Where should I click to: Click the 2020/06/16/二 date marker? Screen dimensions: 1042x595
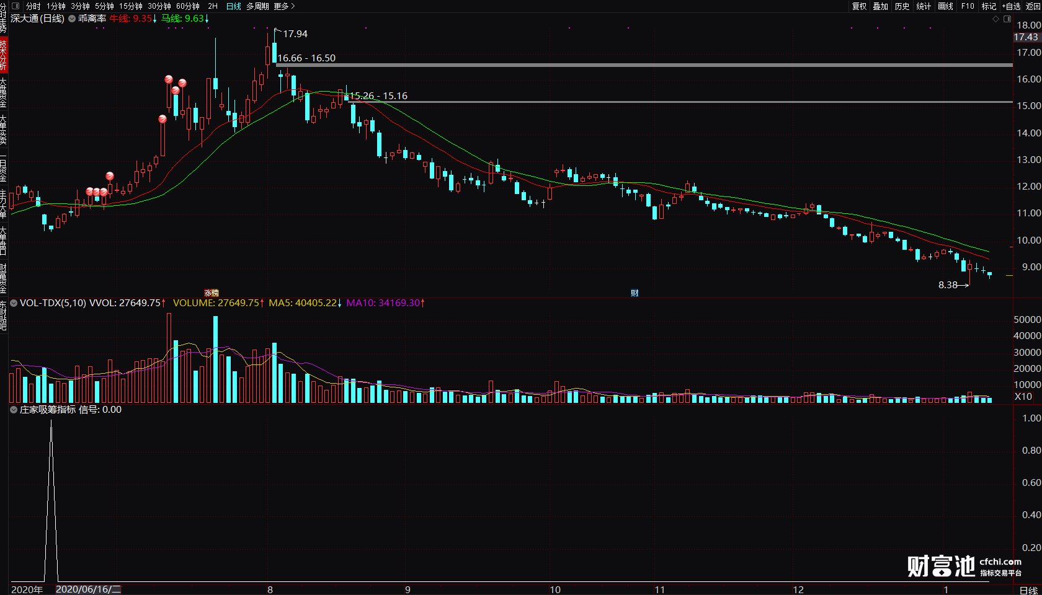coord(89,589)
